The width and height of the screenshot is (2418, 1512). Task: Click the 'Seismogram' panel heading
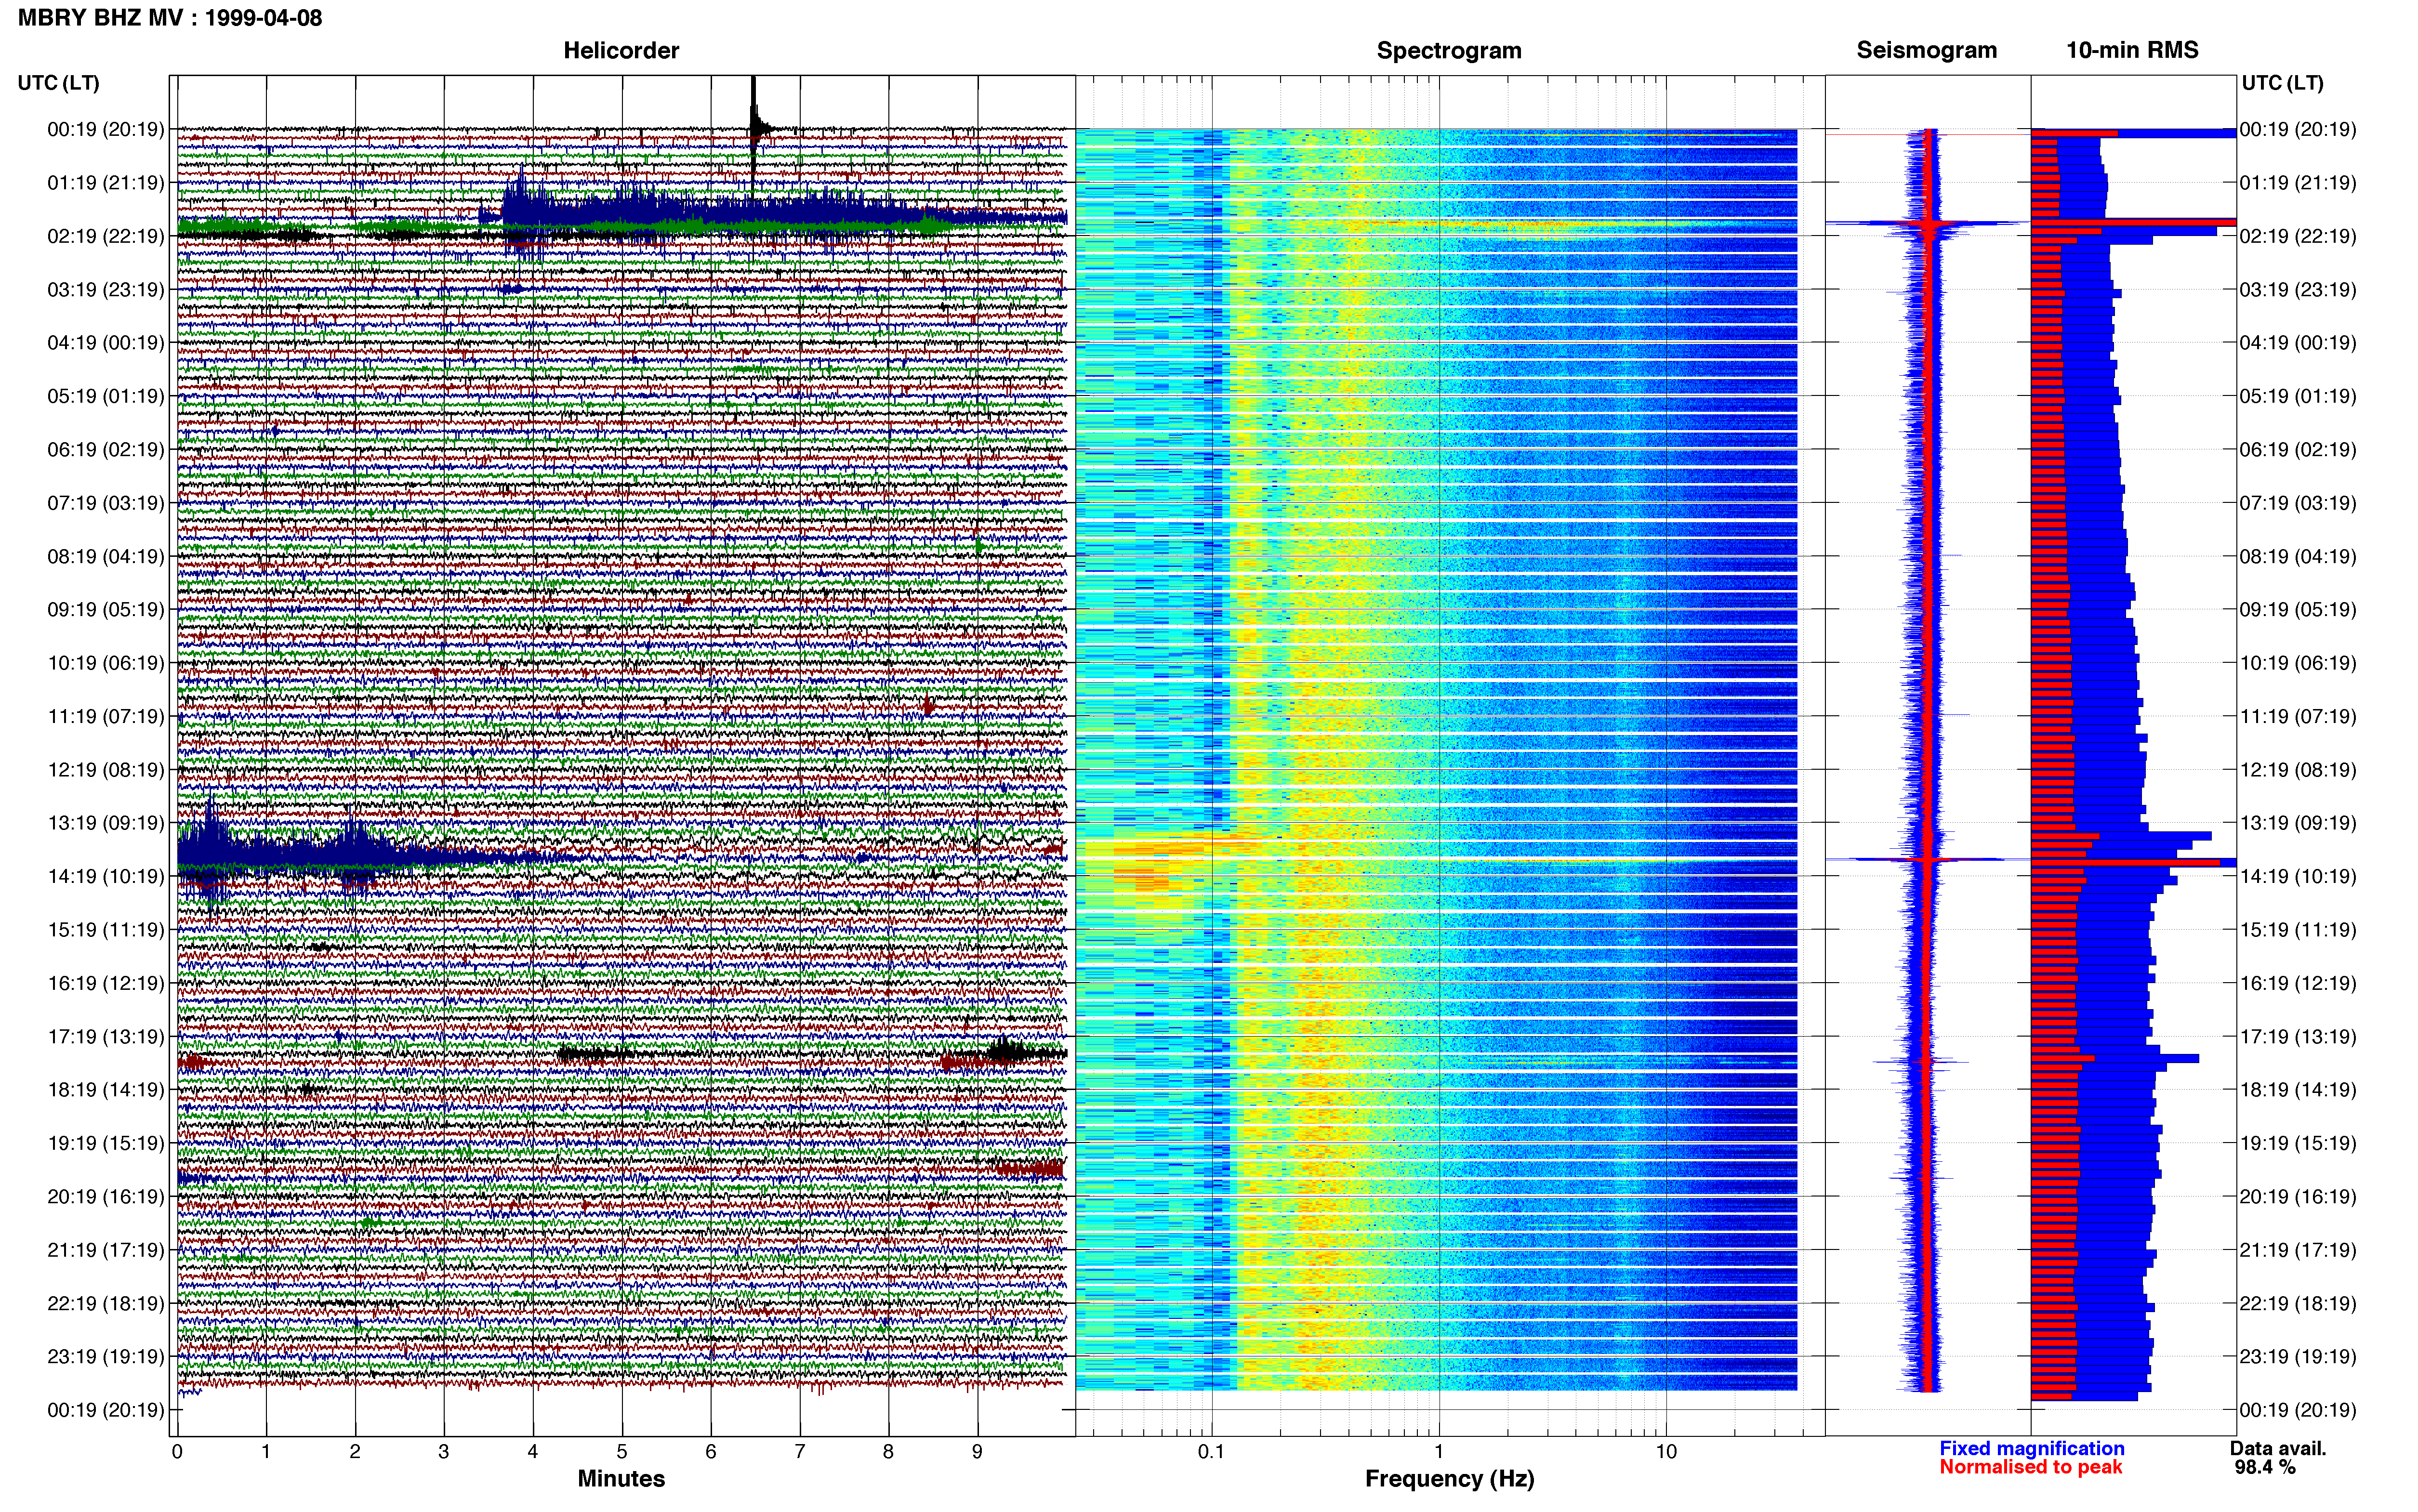click(x=1926, y=50)
